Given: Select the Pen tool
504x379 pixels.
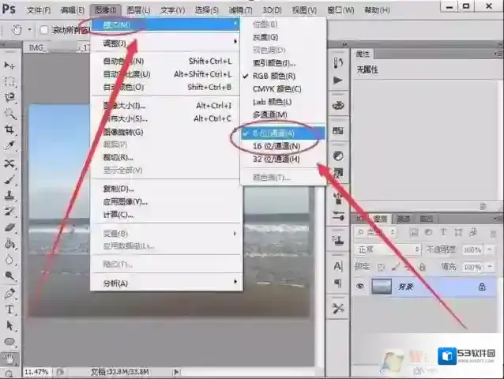Looking at the screenshot, I should point(10,293).
